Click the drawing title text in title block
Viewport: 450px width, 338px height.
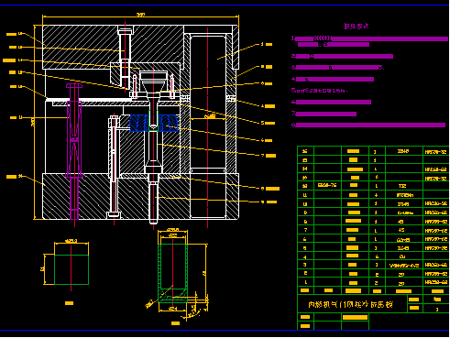tap(350, 304)
